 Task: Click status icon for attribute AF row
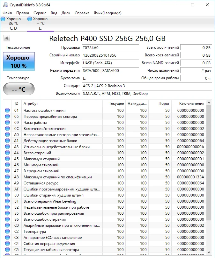(x=7, y=189)
